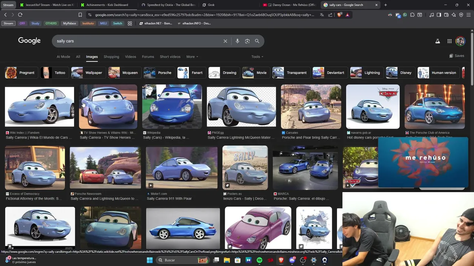Image resolution: width=474 pixels, height=266 pixels.
Task: Open the MyPalace bookmark
Action: [70, 23]
